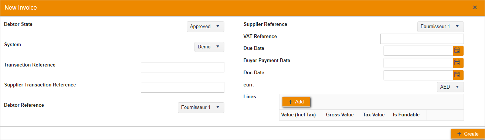Click the Is Fundable column header

[x=406, y=115]
